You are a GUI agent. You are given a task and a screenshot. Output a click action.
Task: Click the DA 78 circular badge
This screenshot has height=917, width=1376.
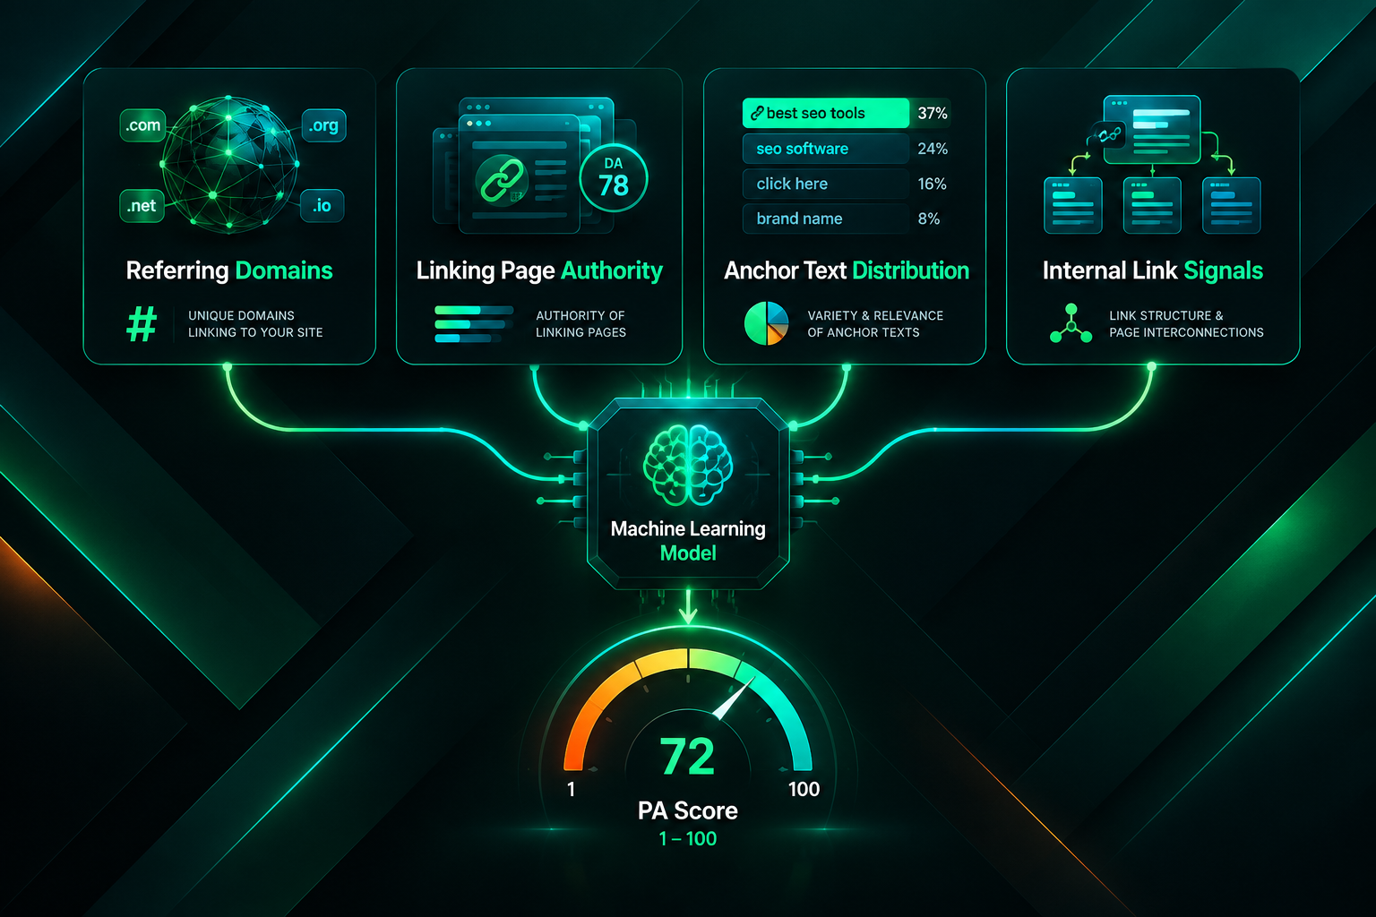coord(614,177)
